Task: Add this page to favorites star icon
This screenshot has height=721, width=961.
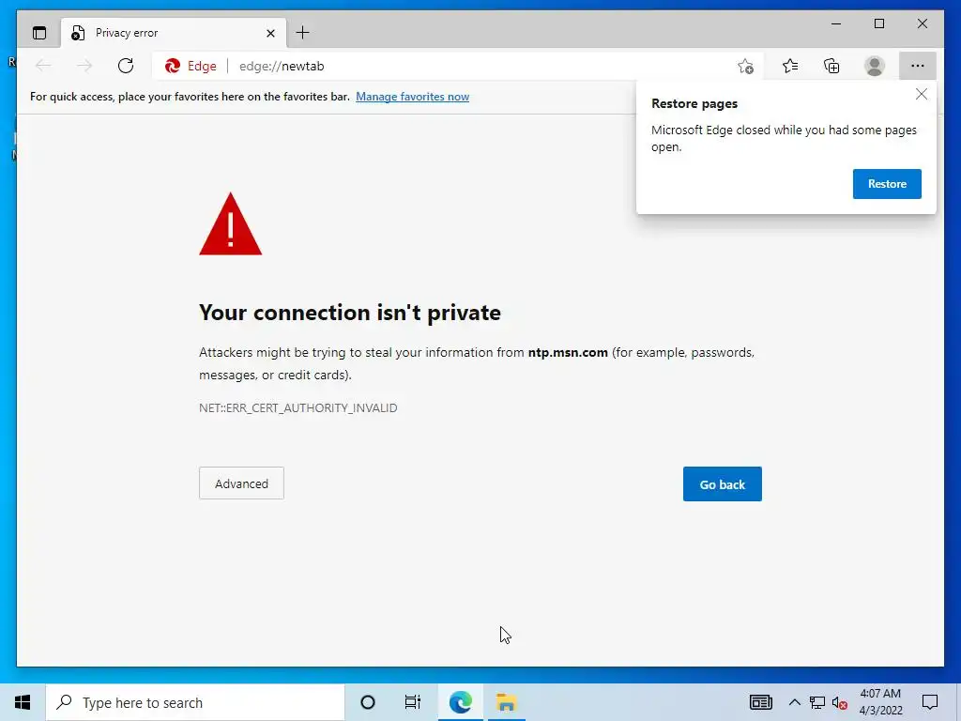Action: coord(745,67)
